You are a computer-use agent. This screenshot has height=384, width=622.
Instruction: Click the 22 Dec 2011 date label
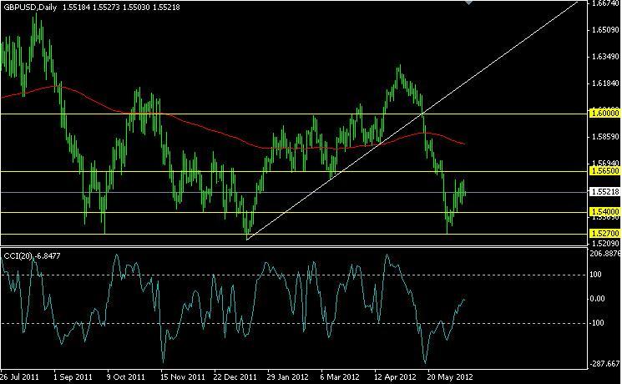click(235, 376)
